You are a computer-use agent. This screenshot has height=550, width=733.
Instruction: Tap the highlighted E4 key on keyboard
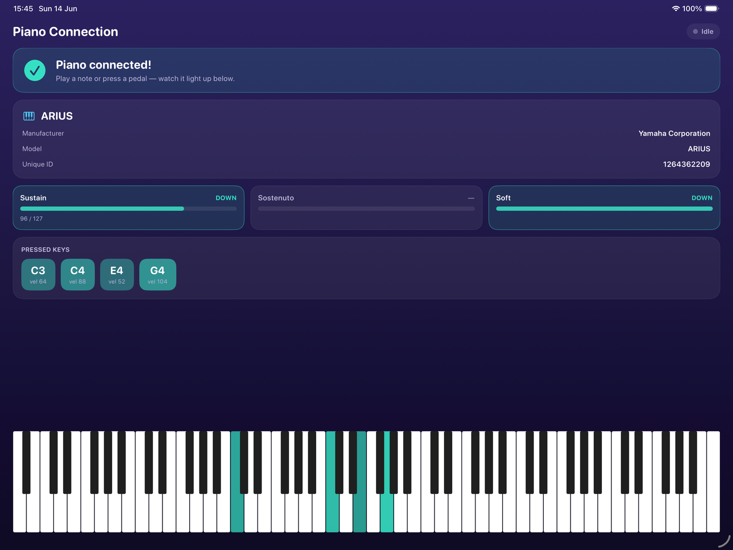click(360, 513)
